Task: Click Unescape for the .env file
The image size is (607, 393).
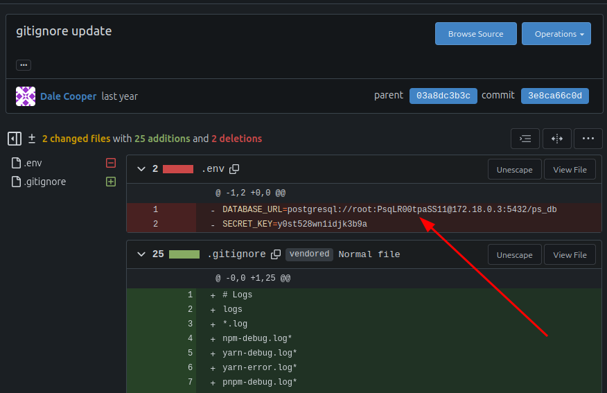Action: (514, 170)
